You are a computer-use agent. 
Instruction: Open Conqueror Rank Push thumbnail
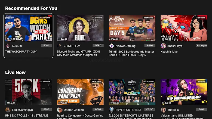[80, 92]
